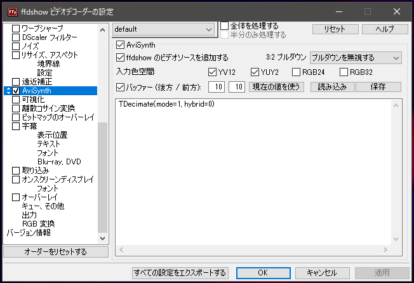414x283 pixels.
Task: Enable the 字幕 checkbox
Action: click(16, 126)
